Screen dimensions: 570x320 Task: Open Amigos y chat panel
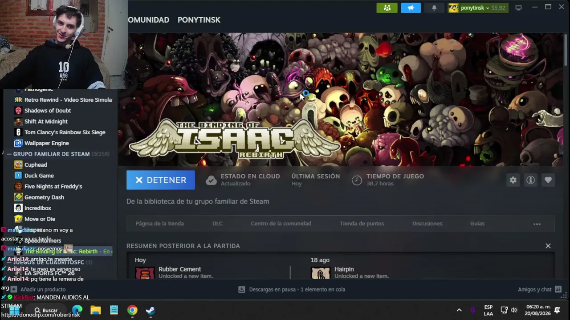pyautogui.click(x=540, y=289)
